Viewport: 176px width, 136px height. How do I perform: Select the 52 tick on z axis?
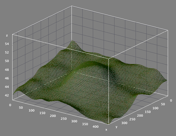tap(7, 52)
